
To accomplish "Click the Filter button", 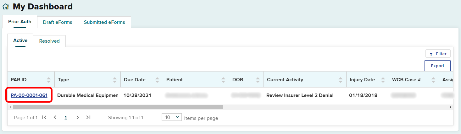I will (x=438, y=54).
